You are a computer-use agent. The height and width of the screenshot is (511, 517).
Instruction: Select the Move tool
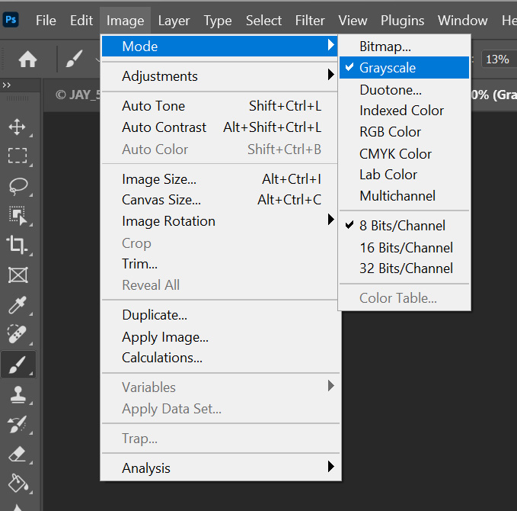18,127
